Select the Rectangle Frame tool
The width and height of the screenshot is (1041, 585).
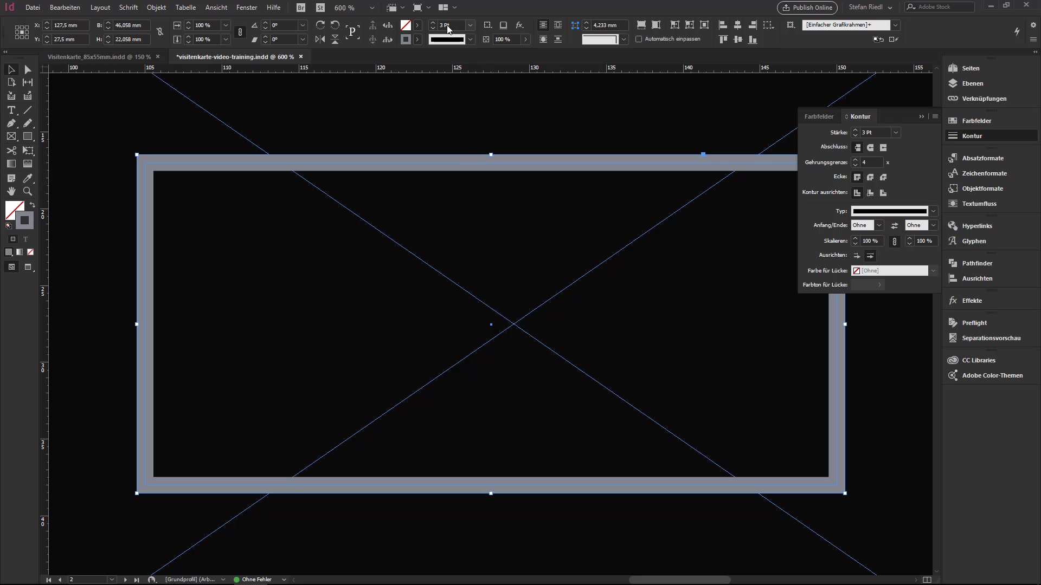pyautogui.click(x=11, y=136)
